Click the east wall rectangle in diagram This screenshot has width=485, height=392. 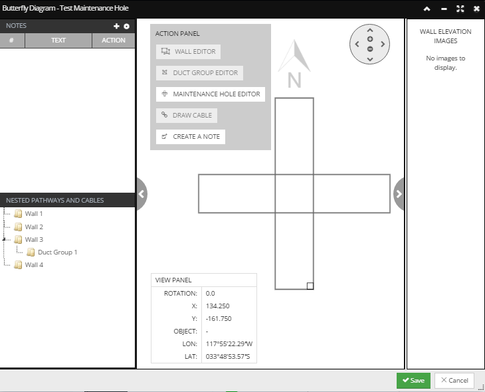pyautogui.click(x=351, y=194)
